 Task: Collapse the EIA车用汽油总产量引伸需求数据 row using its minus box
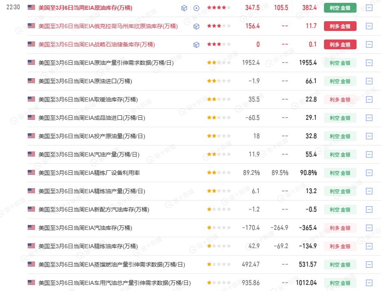coord(369,283)
